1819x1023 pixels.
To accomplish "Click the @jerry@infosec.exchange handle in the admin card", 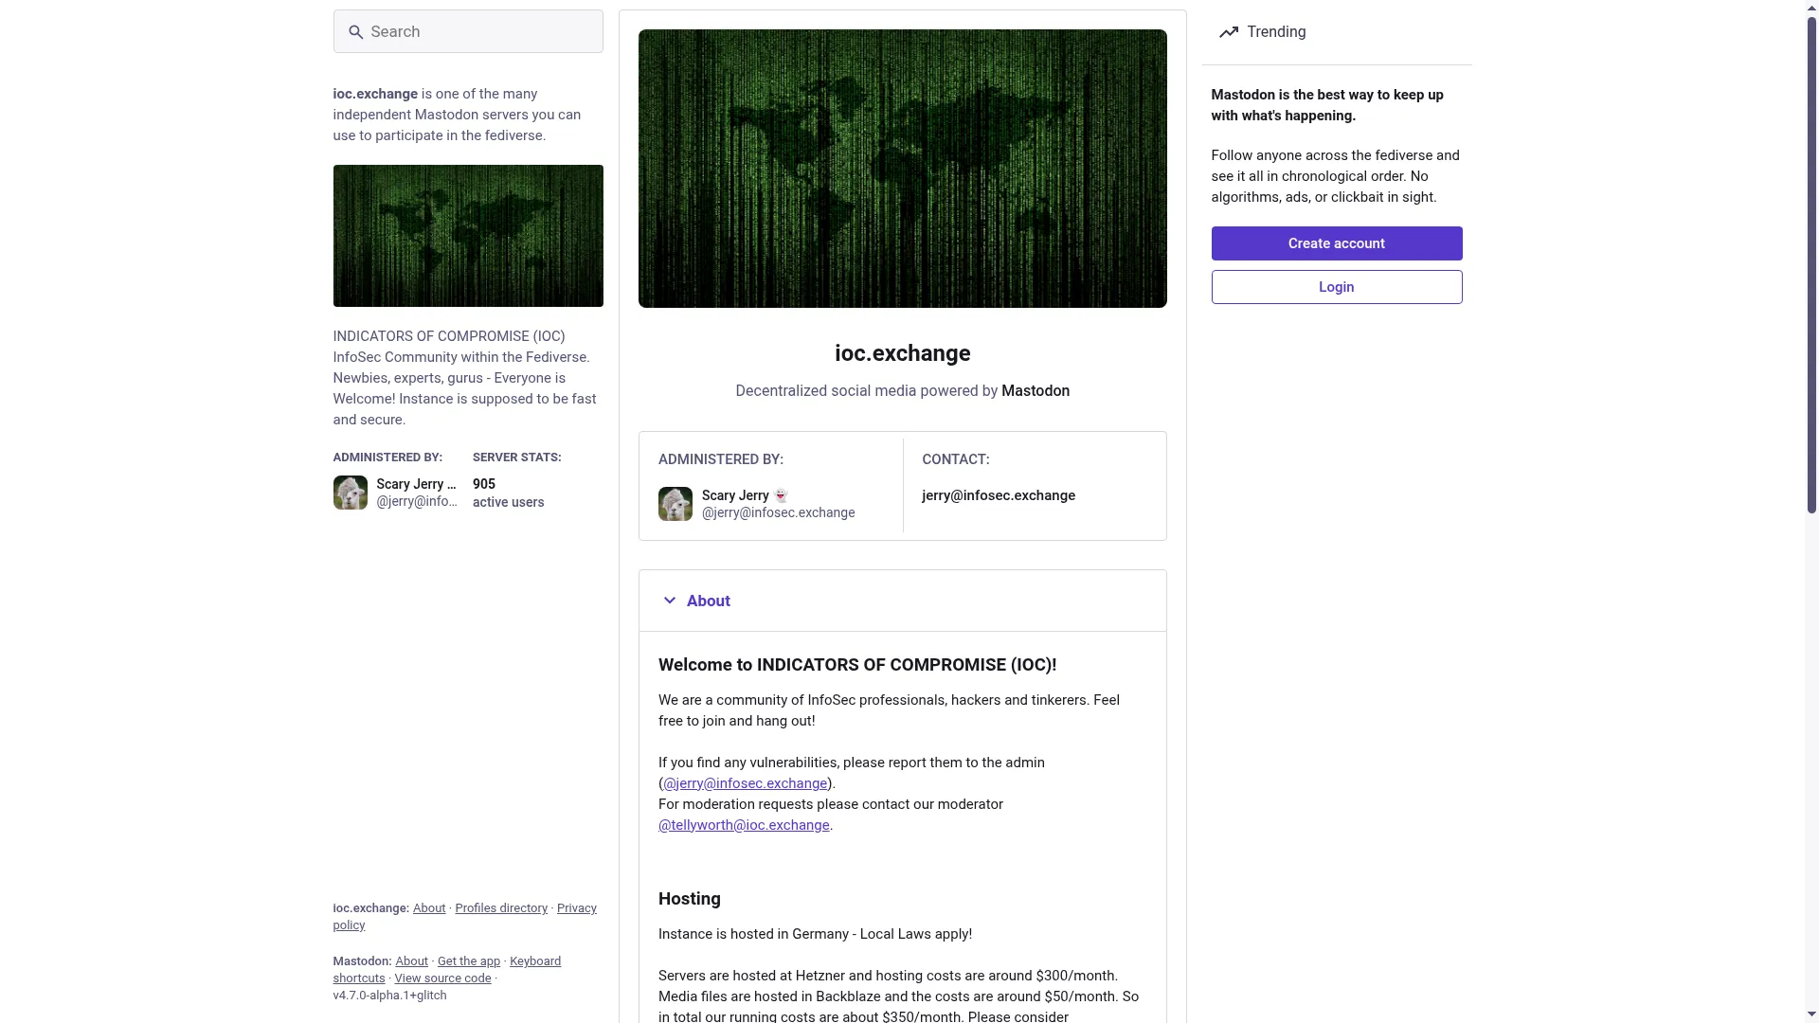I will coord(779,512).
